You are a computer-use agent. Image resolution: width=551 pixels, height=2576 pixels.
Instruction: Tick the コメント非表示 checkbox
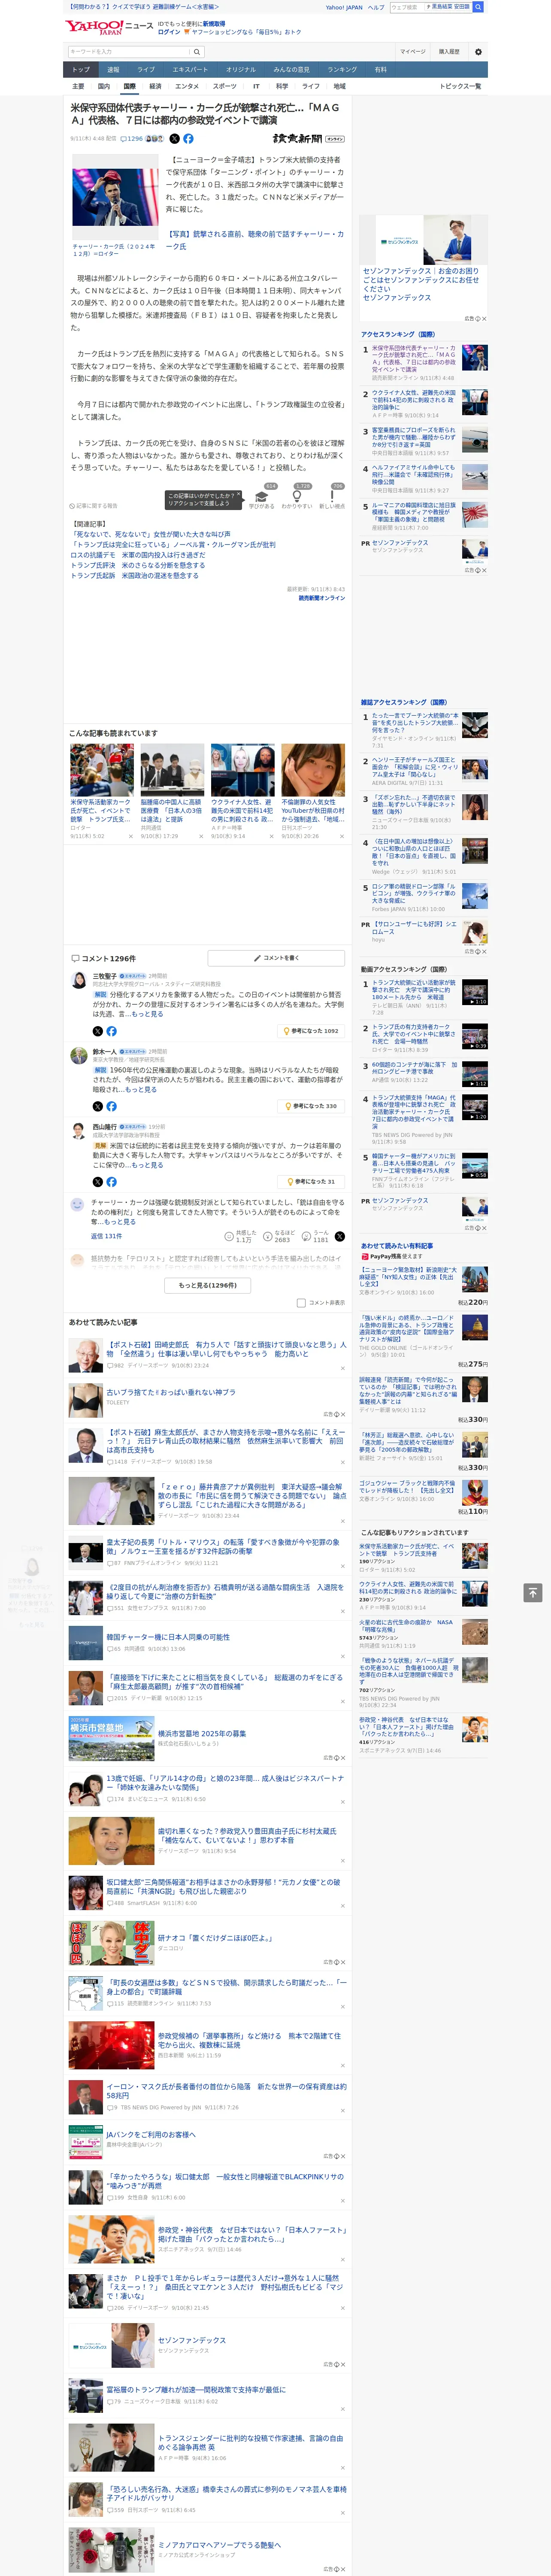(301, 1303)
